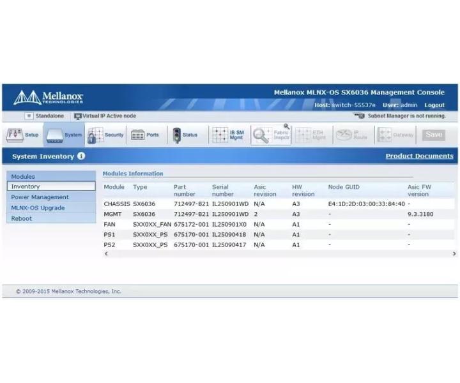Click the admin user name
The width and height of the screenshot is (460, 383).
tap(409, 105)
